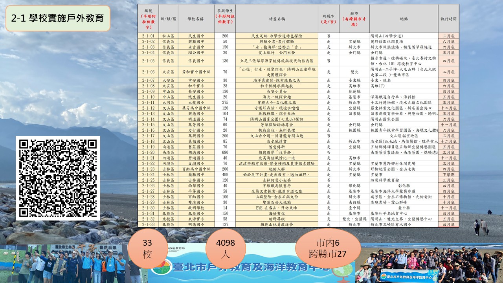Select the project cell 'EYE 在雪山，拜訪東峰'
The height and width of the screenshot is (283, 503).
point(276,208)
